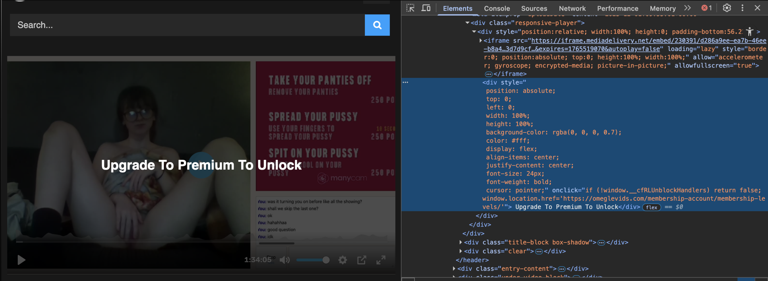Mute the video using speaker icon

[x=284, y=260]
